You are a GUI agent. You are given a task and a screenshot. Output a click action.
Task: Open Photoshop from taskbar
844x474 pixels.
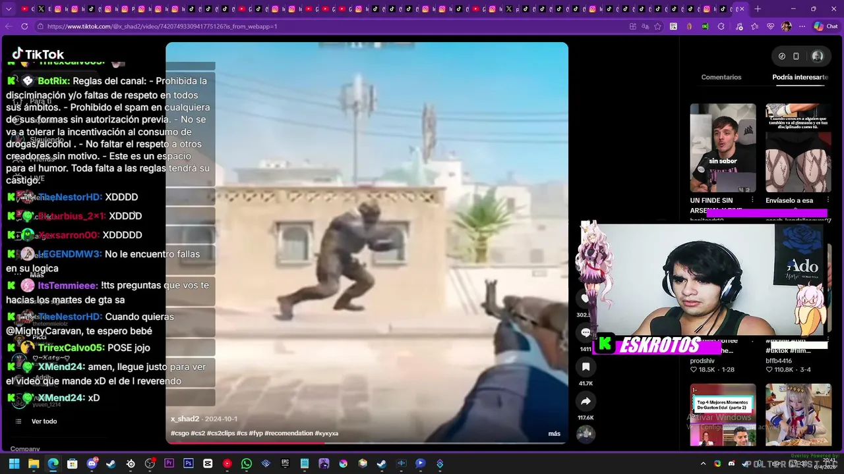point(189,463)
